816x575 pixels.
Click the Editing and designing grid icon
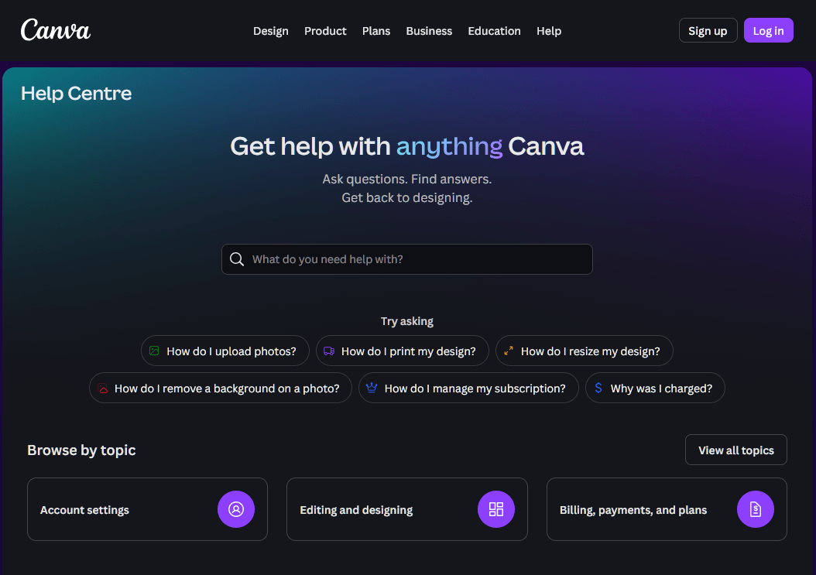pyautogui.click(x=496, y=509)
